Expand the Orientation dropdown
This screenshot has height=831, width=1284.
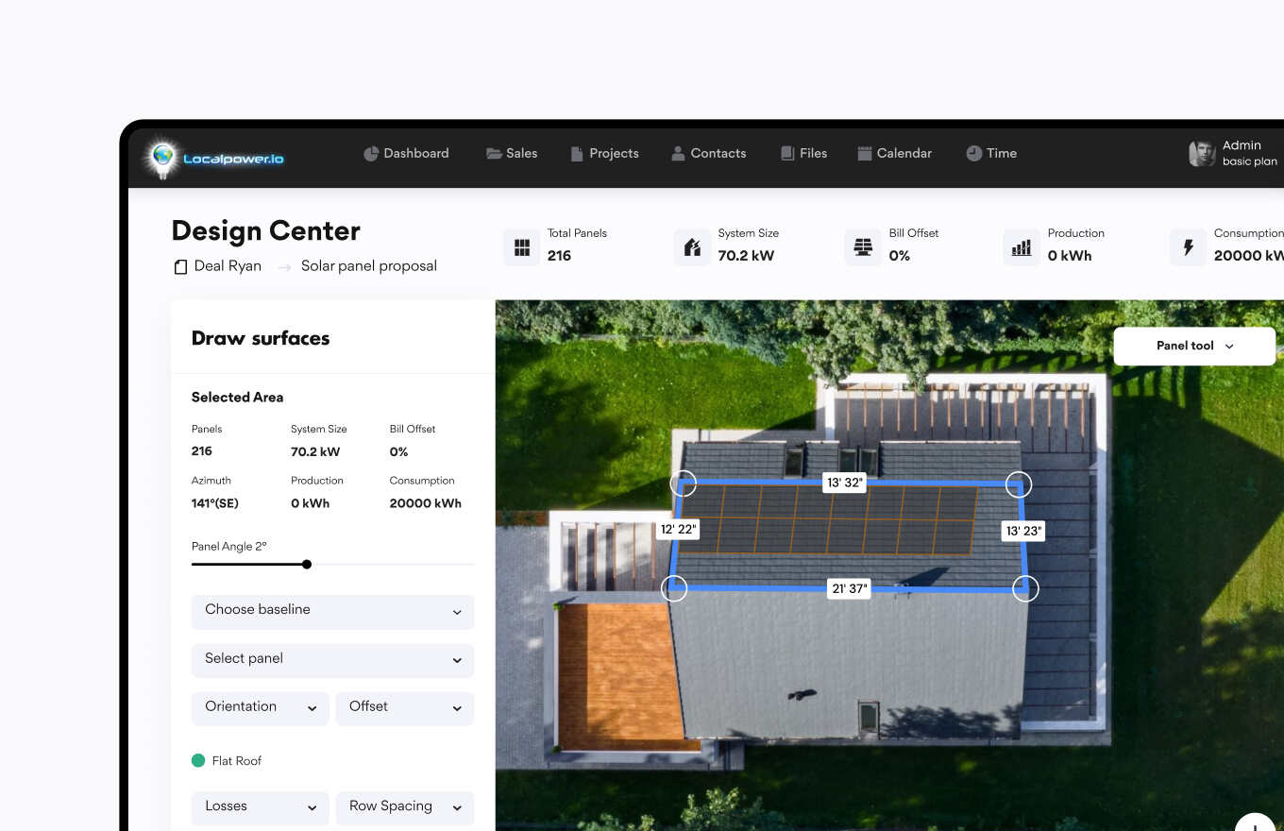[260, 707]
